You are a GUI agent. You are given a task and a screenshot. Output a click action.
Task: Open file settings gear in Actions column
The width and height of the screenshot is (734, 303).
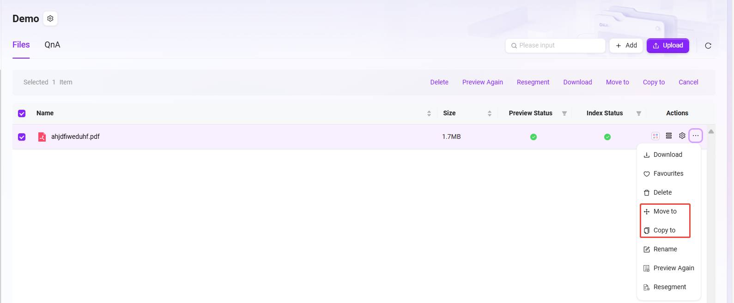(682, 136)
